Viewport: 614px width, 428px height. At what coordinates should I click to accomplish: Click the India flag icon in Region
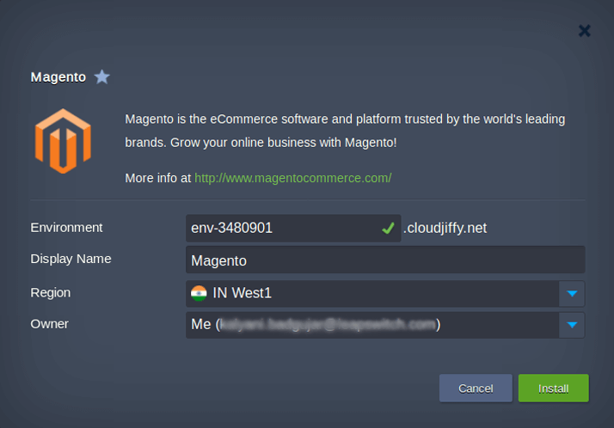200,293
